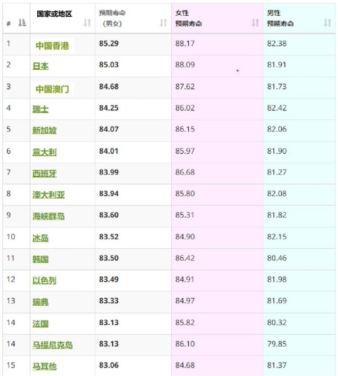This screenshot has height=376, width=338.
Task: Select the 中国香港 label
Action: [52, 46]
